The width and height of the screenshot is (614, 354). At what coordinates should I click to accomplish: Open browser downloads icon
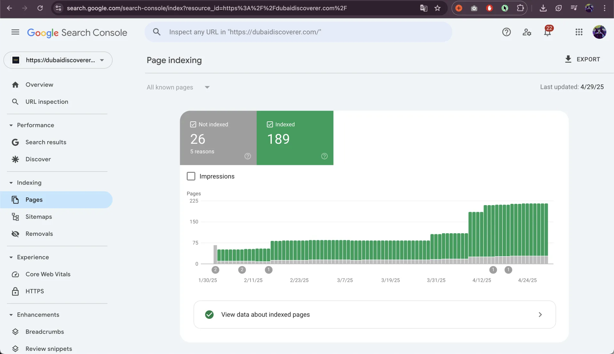[543, 8]
